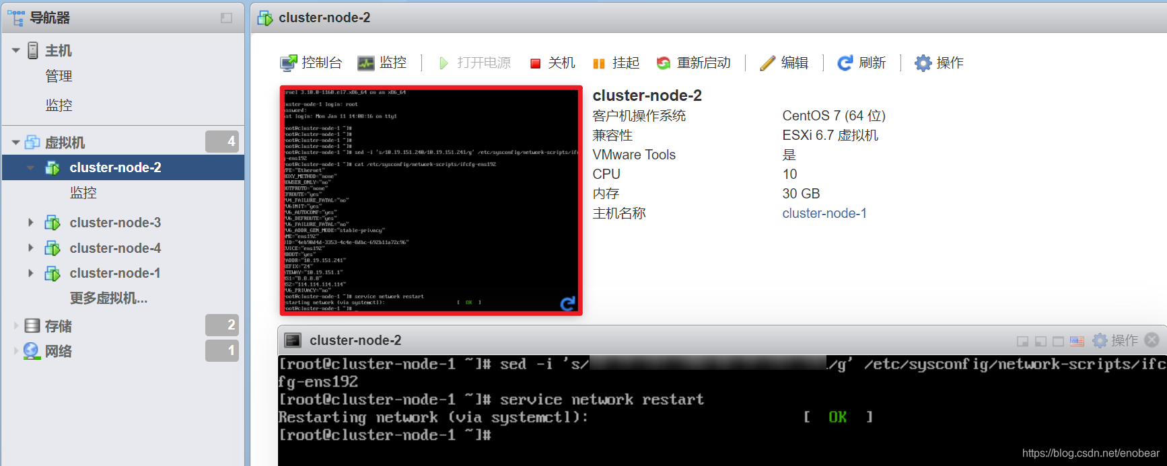Open the 操作 actions menu in toolbar

940,63
